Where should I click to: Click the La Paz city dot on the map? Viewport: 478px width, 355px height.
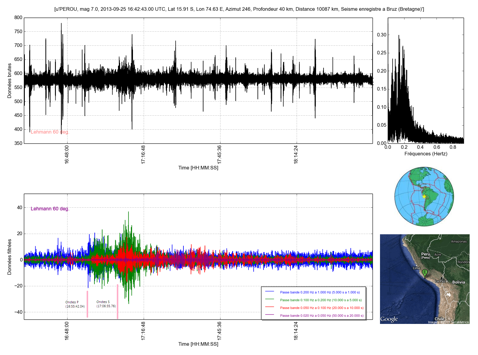pyautogui.click(x=447, y=281)
